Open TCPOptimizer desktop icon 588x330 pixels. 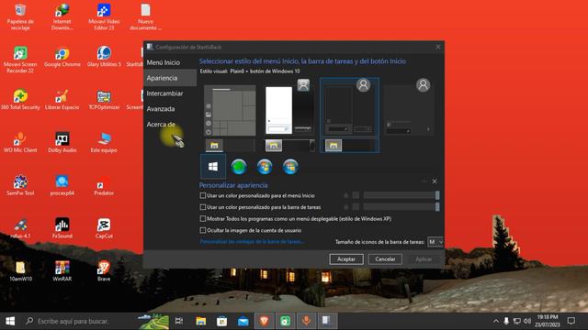pos(104,100)
